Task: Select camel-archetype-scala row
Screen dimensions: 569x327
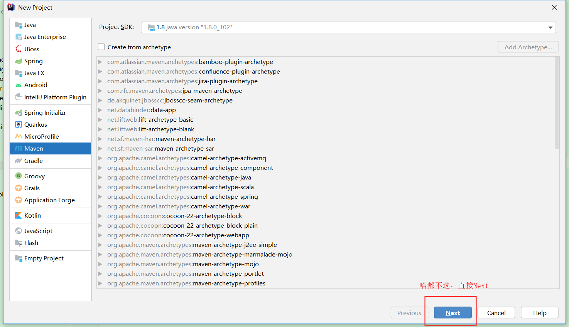Action: pos(325,187)
